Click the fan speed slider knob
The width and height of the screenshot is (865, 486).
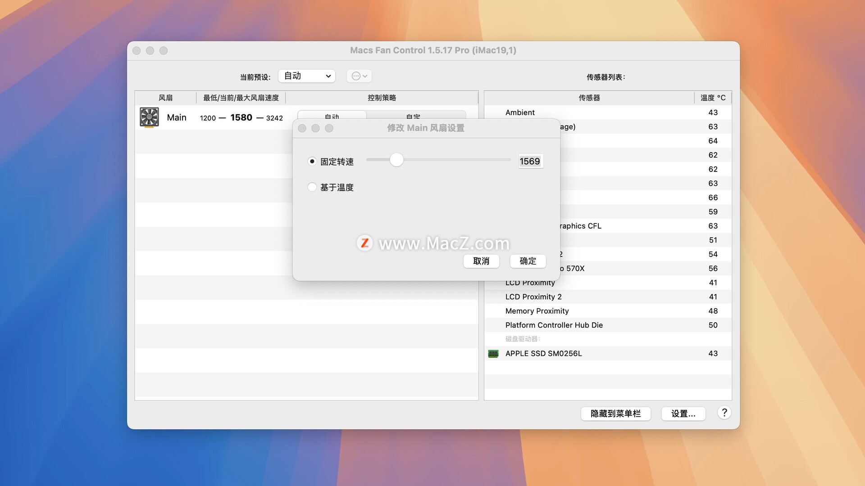396,160
